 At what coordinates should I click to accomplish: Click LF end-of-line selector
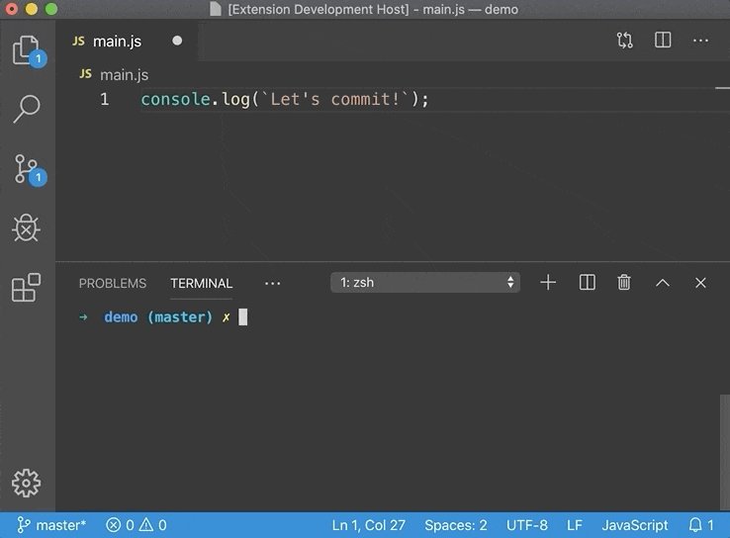point(575,525)
